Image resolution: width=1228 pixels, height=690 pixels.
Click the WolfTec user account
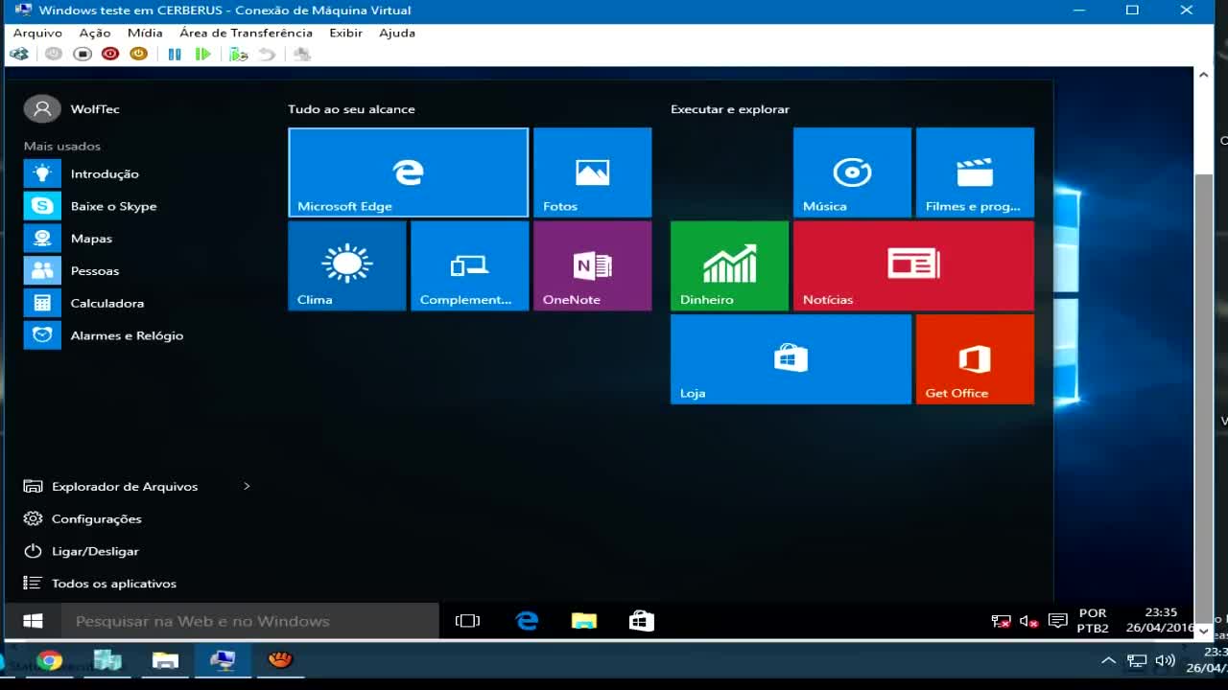72,109
